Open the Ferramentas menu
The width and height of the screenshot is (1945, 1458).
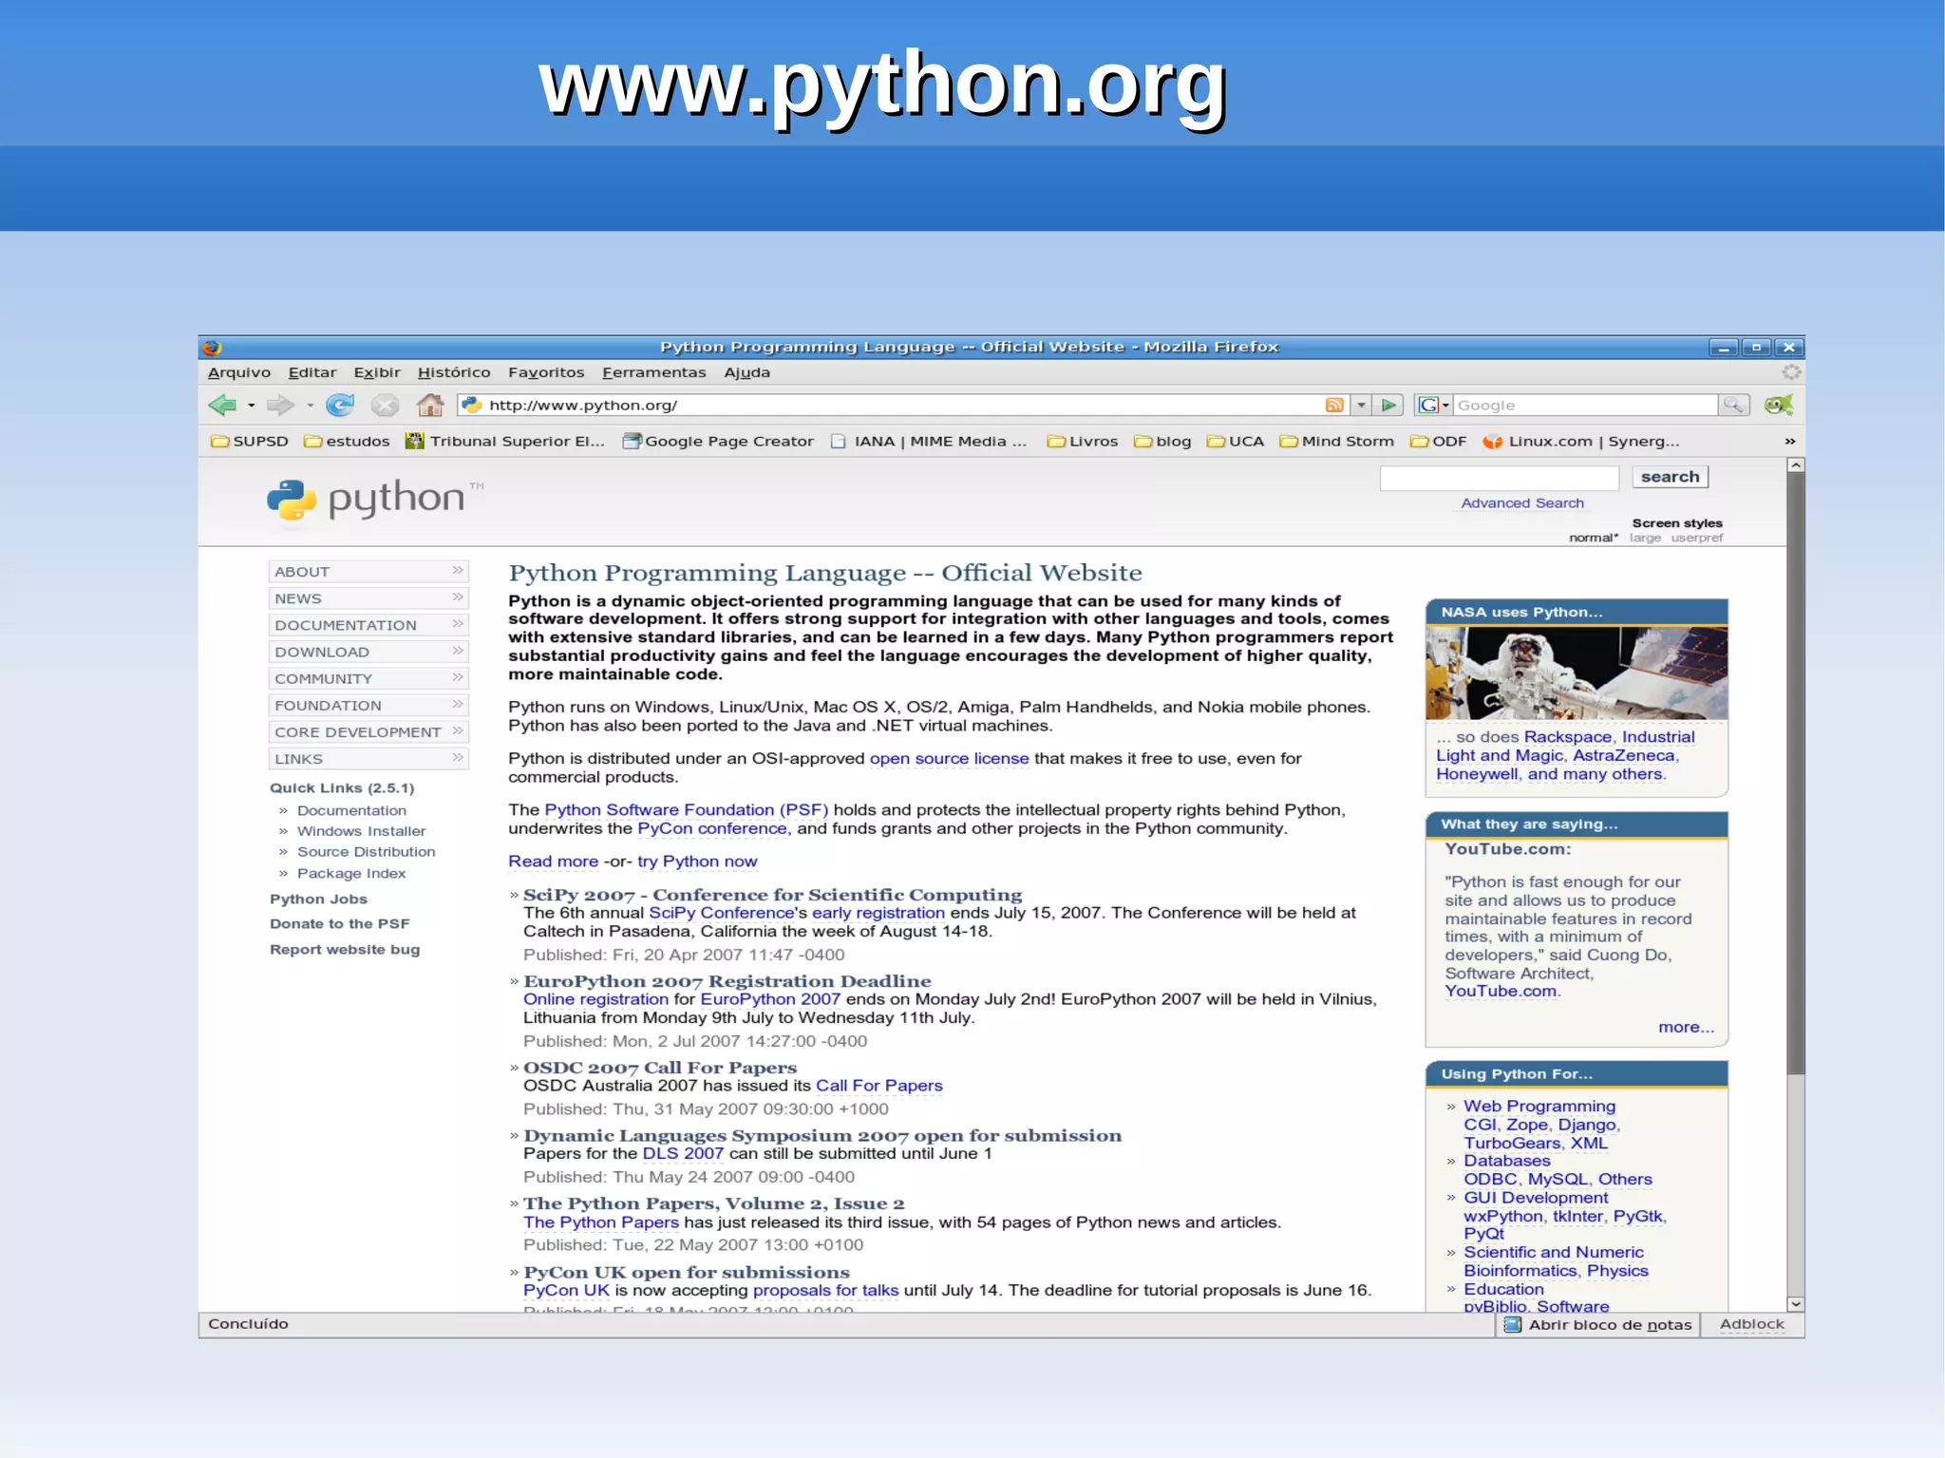click(654, 372)
